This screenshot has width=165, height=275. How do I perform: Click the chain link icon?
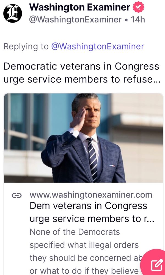[x=17, y=195]
